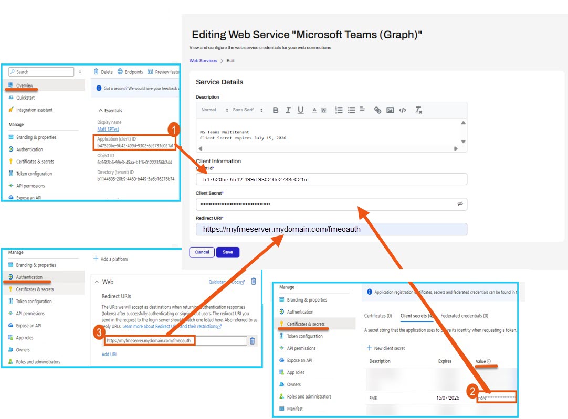The image size is (568, 419).
Task: Click the redirect URI text field in Azure
Action: [x=176, y=341]
